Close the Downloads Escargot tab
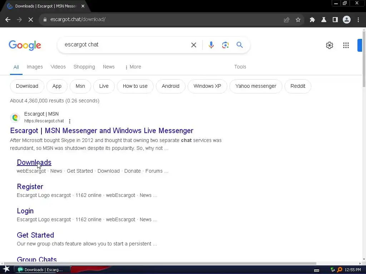366x274 pixels. point(83,6)
